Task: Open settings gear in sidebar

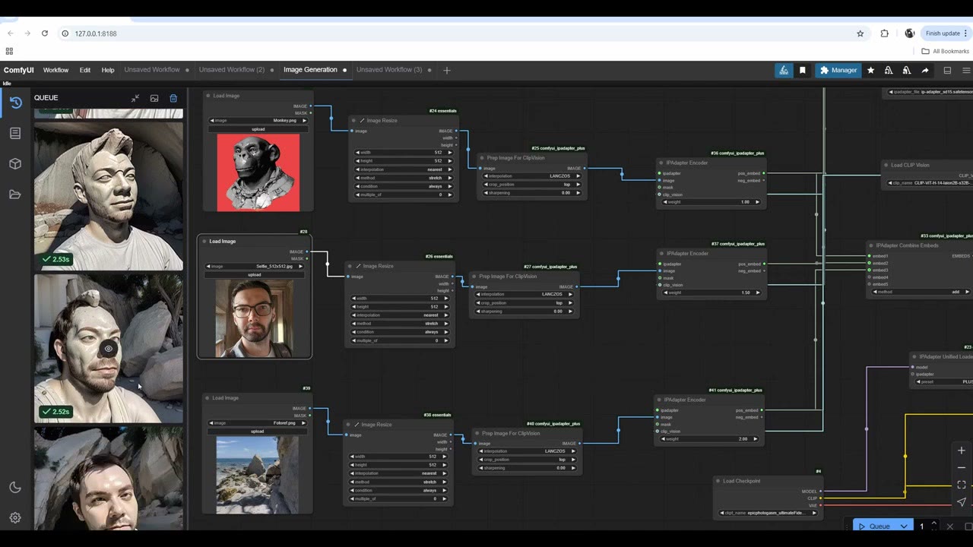Action: pos(15,518)
